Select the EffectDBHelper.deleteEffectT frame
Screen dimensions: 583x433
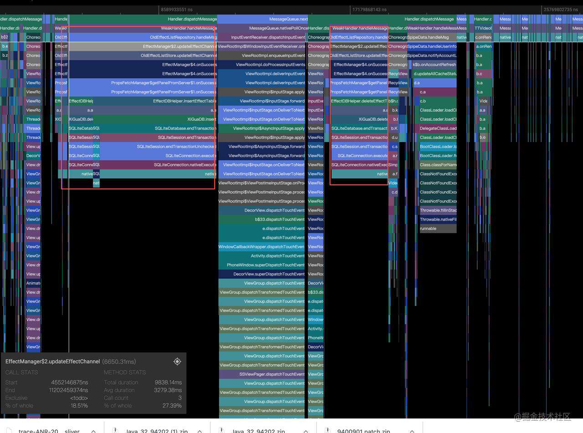coord(359,101)
